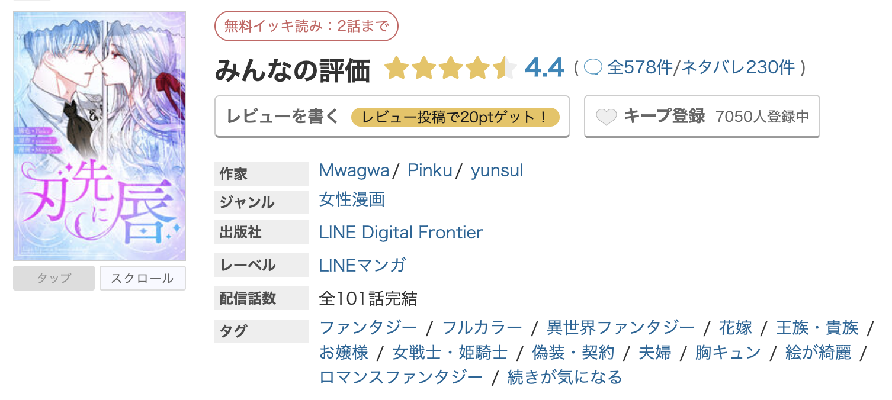The height and width of the screenshot is (400, 892).
Task: Open author Mwagwa's page
Action: click(x=354, y=171)
